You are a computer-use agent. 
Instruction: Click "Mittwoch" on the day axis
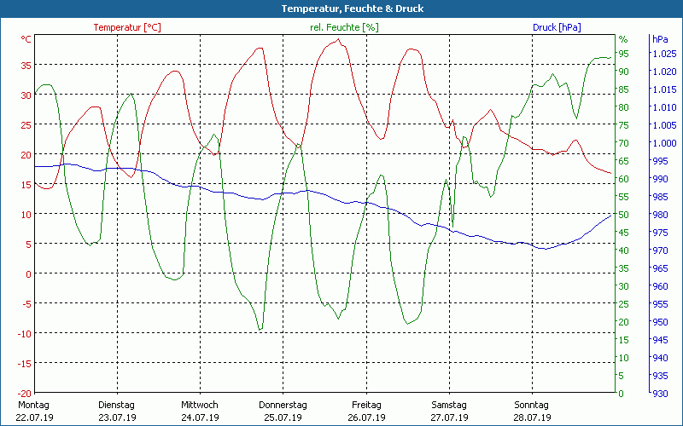pyautogui.click(x=200, y=406)
